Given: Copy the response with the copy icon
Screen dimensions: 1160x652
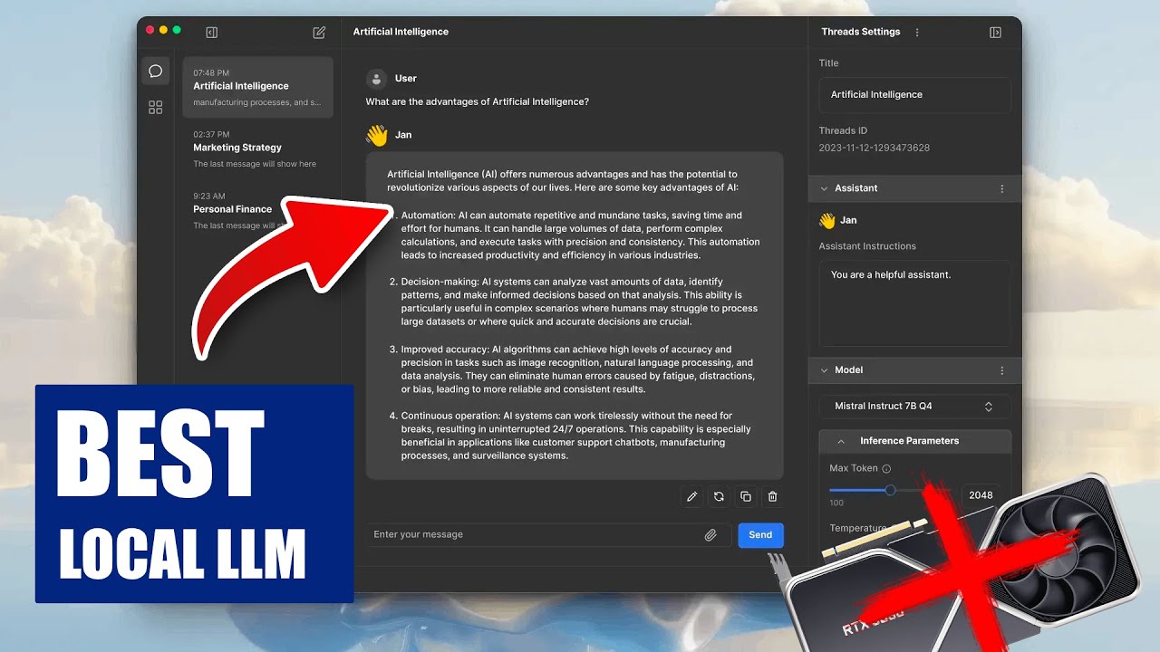Looking at the screenshot, I should [746, 496].
